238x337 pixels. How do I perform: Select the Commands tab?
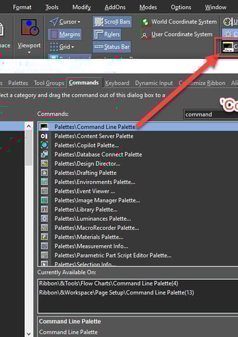pos(84,83)
